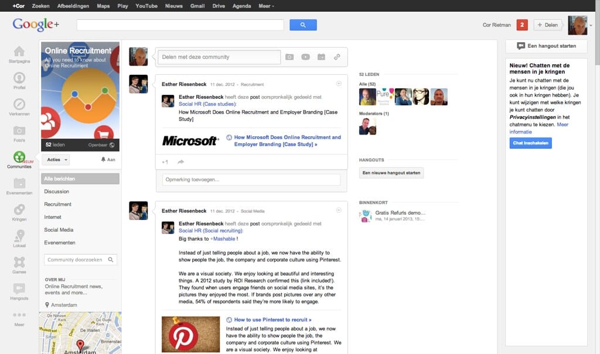The width and height of the screenshot is (600, 354).
Task: Open the red notifications counter showing 2
Action: pos(522,25)
